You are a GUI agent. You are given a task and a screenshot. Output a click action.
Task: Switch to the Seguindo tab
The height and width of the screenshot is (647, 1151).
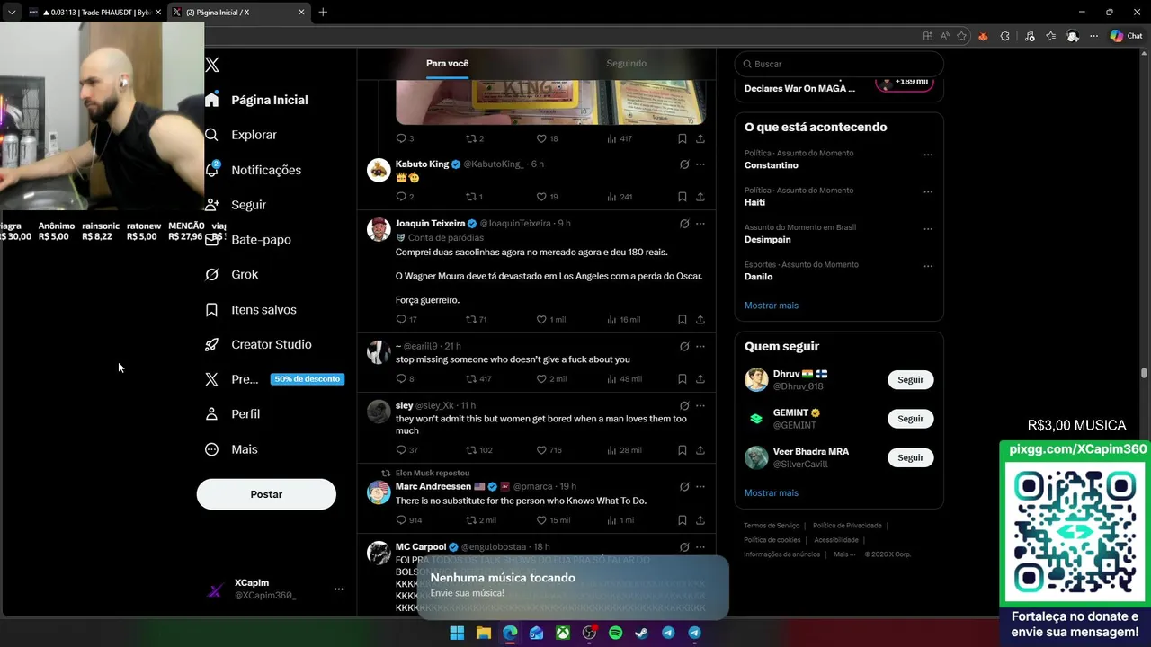click(626, 64)
